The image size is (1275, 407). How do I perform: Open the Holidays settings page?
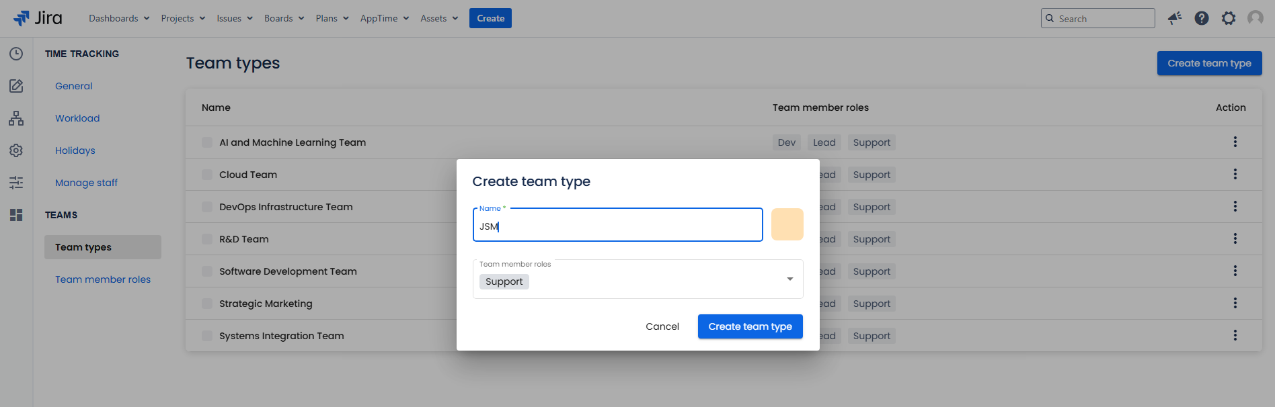pyautogui.click(x=75, y=150)
